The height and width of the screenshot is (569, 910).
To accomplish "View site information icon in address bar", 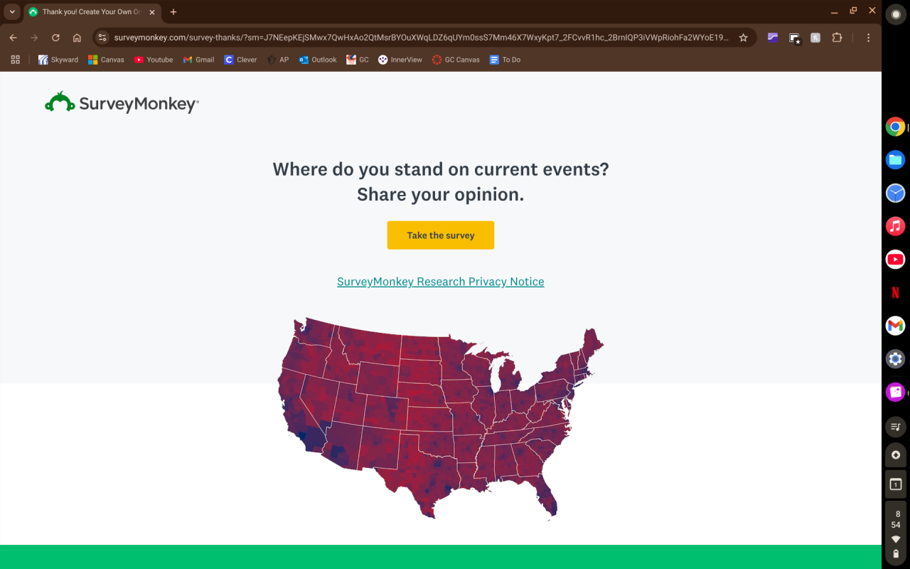I will coord(102,38).
